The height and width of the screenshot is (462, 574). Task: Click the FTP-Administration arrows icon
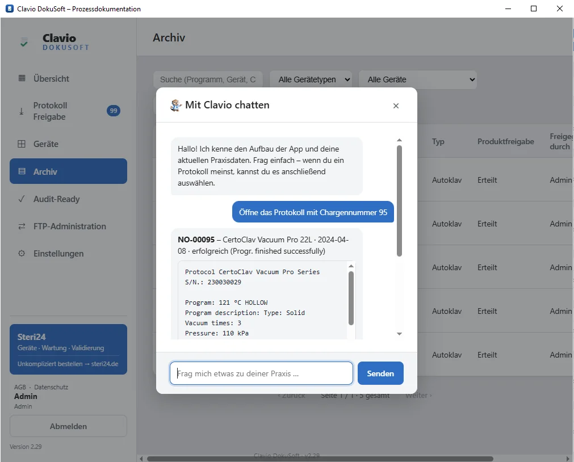coord(22,226)
